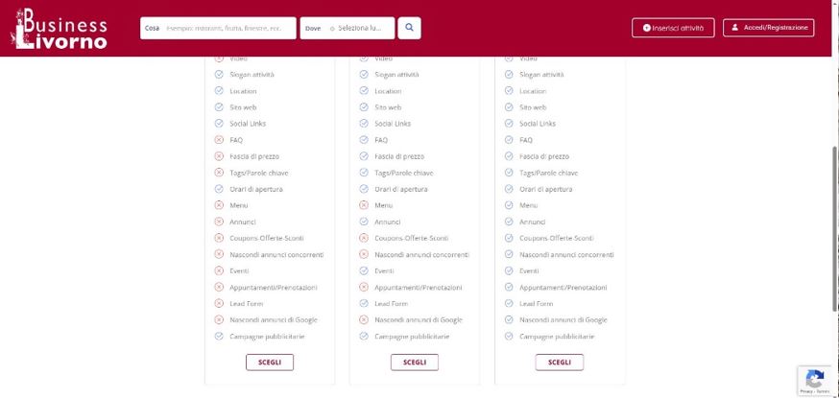Image resolution: width=839 pixels, height=398 pixels.
Task: Click Social Links text in third plan
Action: pyautogui.click(x=538, y=124)
